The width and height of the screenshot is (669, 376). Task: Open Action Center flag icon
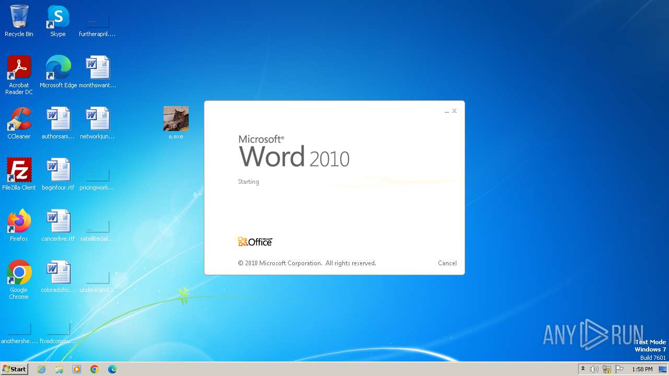click(x=619, y=369)
